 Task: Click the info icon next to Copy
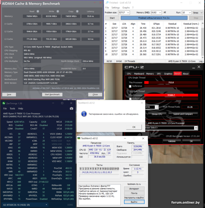pos(77,11)
